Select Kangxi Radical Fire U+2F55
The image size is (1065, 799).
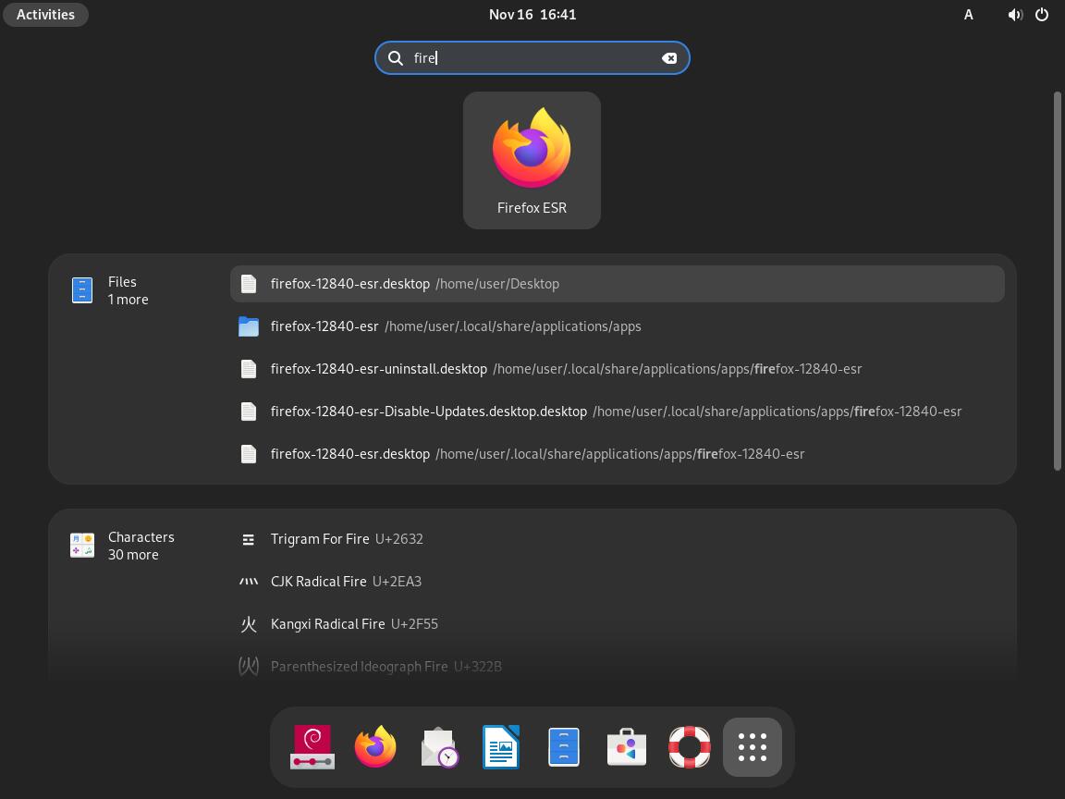[x=618, y=624]
